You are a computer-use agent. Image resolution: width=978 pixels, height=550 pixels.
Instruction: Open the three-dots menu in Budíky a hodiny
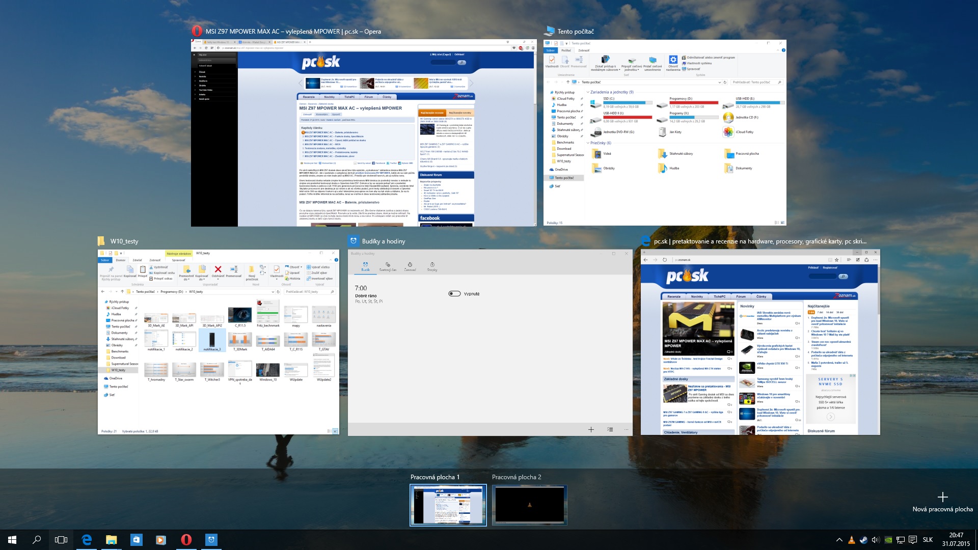pyautogui.click(x=626, y=429)
